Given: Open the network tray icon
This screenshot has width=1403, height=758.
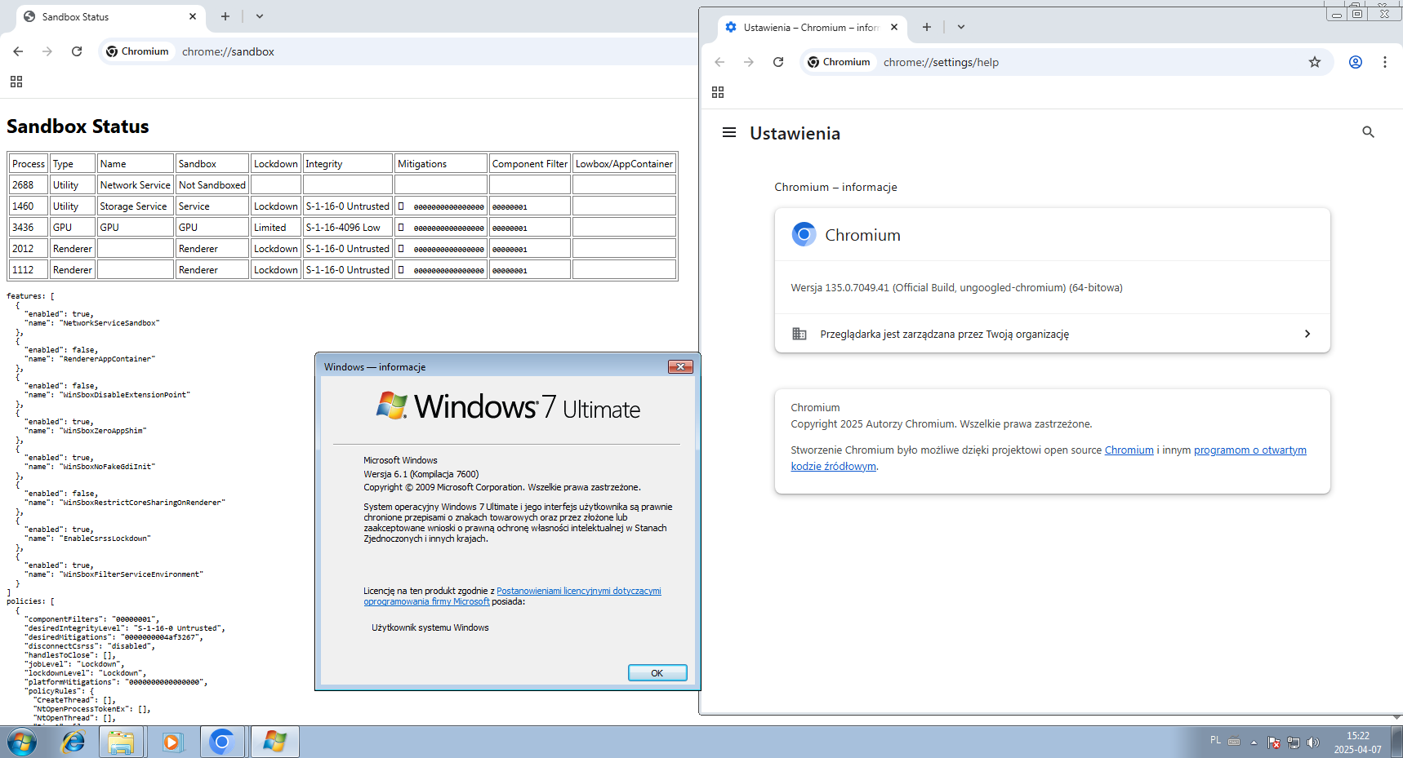Looking at the screenshot, I should click(1294, 742).
